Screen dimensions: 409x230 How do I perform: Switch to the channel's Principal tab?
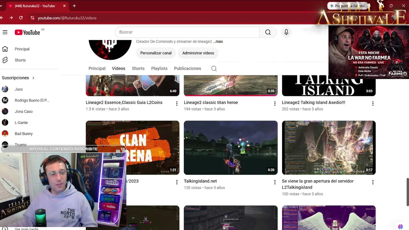tap(97, 68)
